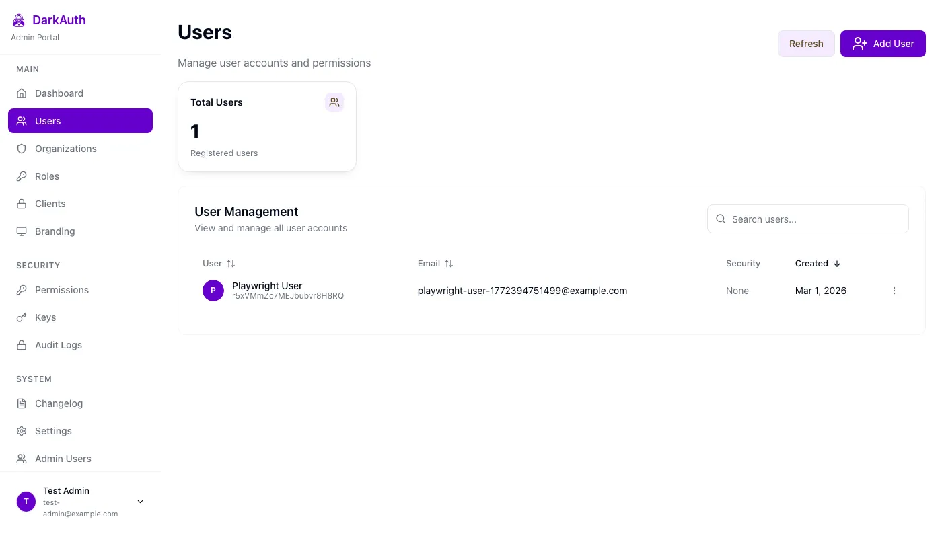
Task: Open Organizations via its shield icon
Action: pyautogui.click(x=21, y=149)
